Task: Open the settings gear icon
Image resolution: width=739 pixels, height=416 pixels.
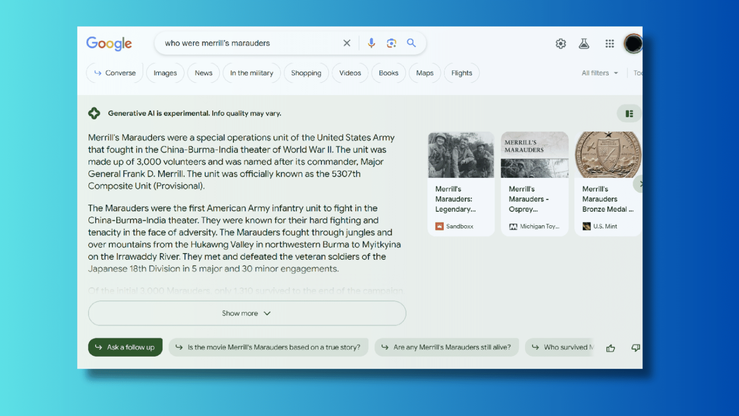Action: [x=561, y=44]
